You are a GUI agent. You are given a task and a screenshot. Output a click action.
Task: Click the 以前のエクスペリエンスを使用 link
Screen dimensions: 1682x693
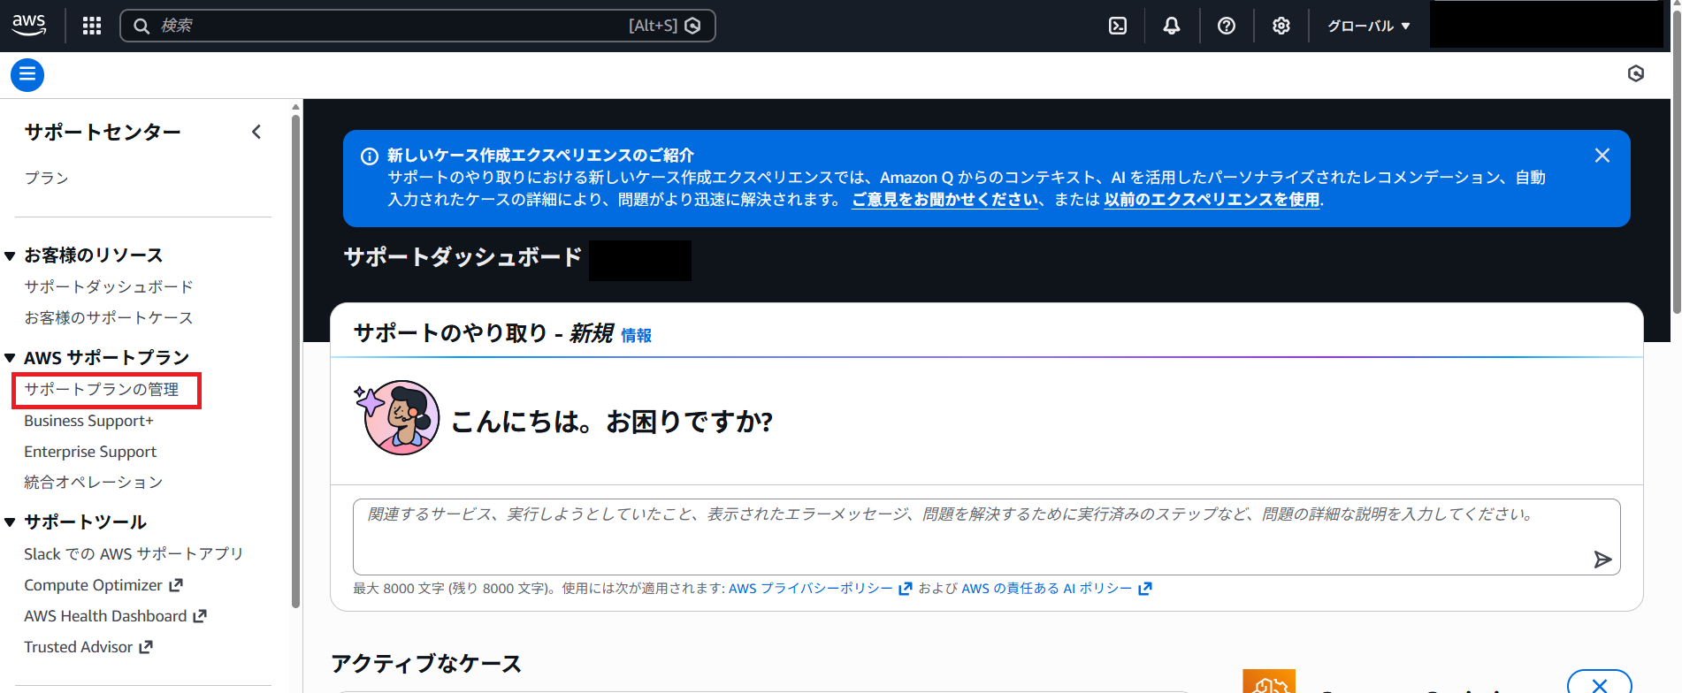tap(1212, 200)
